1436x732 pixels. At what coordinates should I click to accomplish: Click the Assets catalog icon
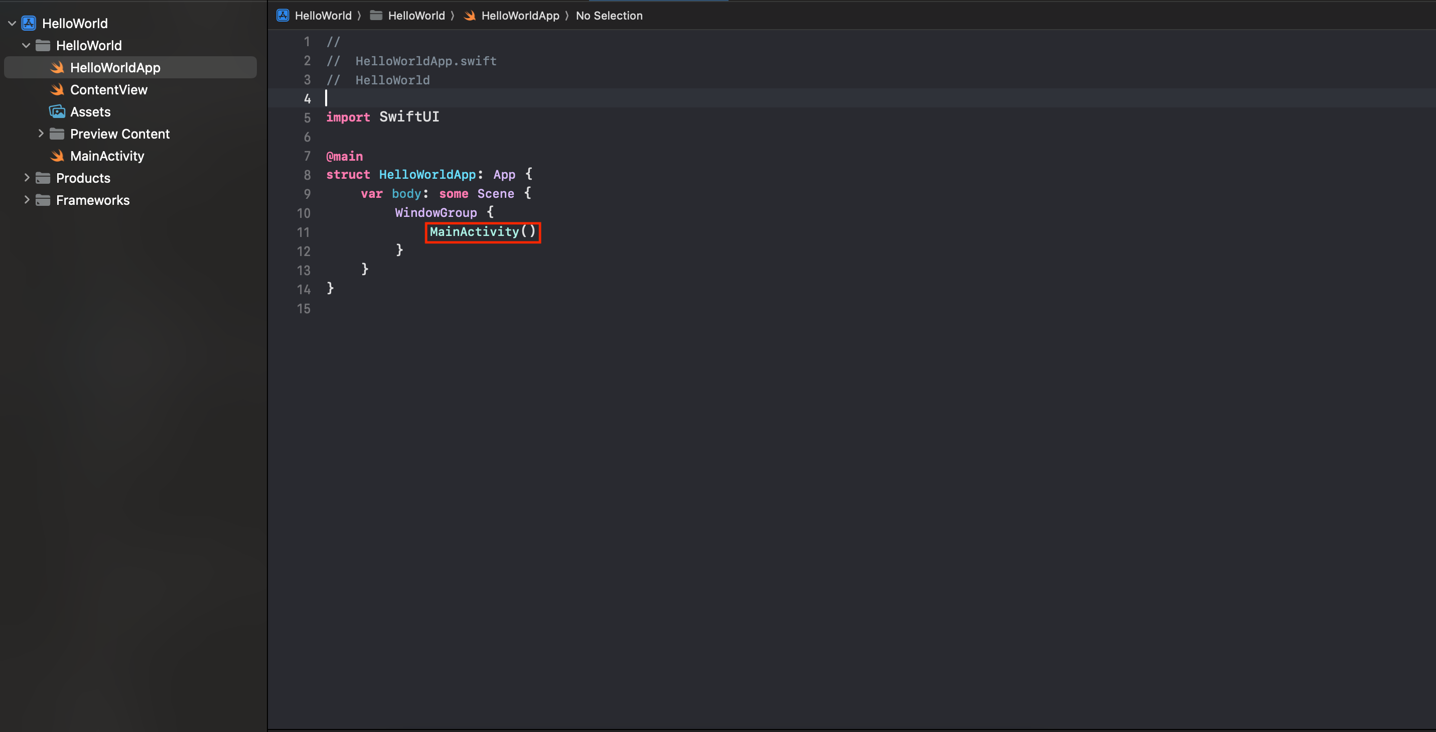coord(57,111)
